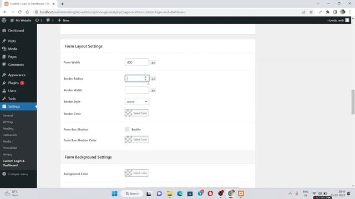Screen dimensions: 355x199
Task: Open the Border Style dropdown
Action: (137, 102)
